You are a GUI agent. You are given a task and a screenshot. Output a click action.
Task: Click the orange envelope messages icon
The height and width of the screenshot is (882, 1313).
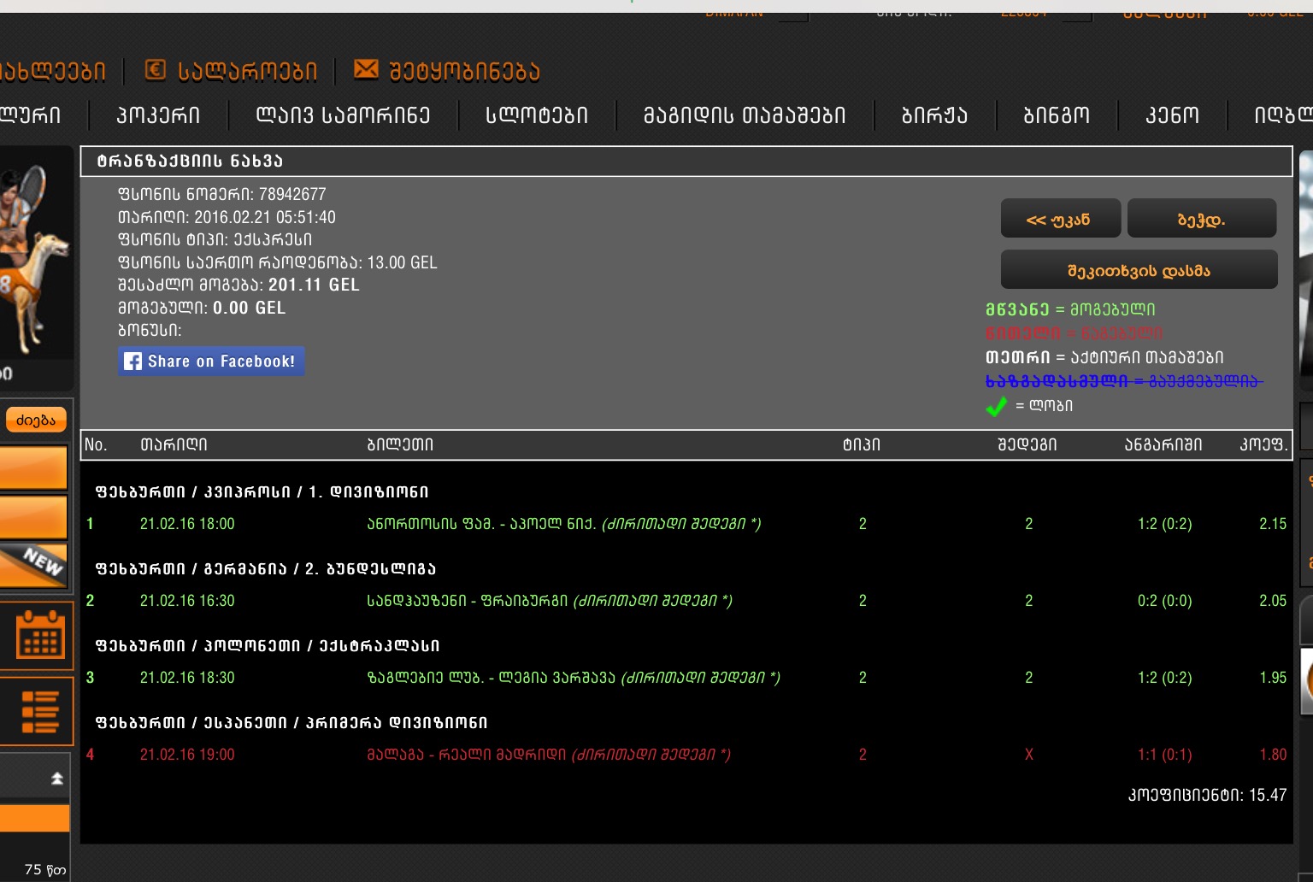(366, 69)
